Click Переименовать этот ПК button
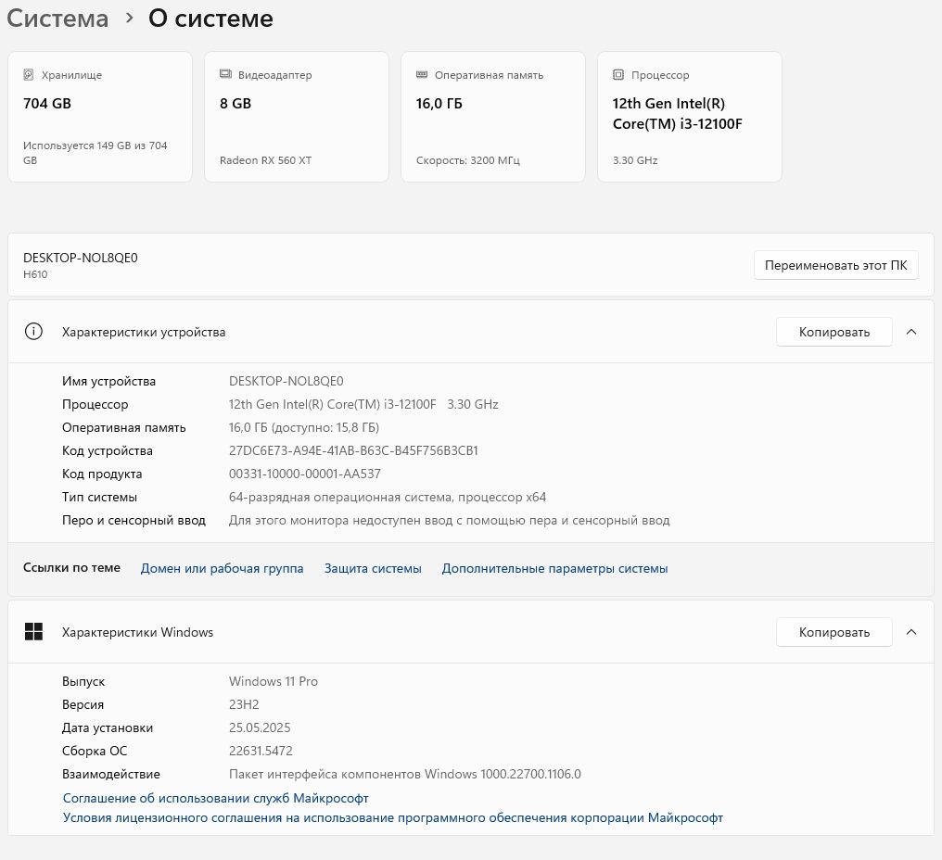This screenshot has width=942, height=860. coord(835,265)
